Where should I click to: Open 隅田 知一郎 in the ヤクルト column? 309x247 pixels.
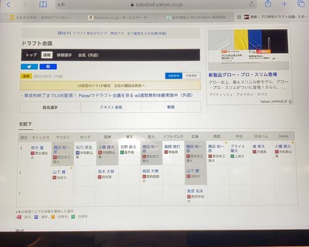coord(61,149)
